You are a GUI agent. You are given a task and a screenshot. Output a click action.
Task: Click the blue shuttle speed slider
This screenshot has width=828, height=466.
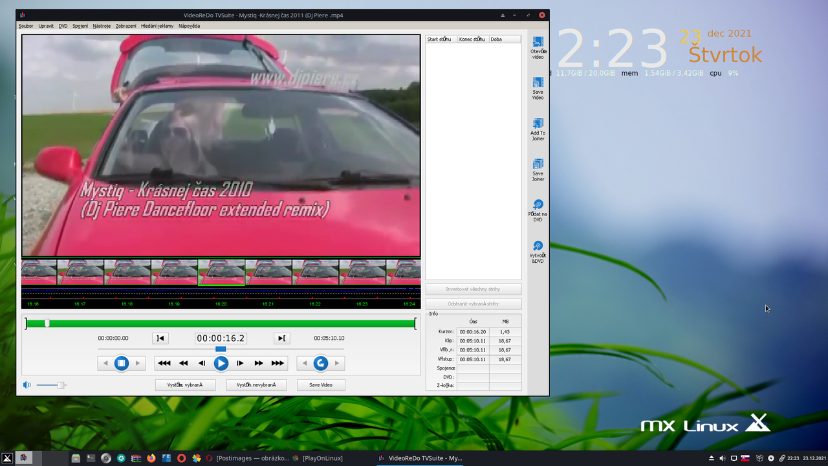coord(221,349)
